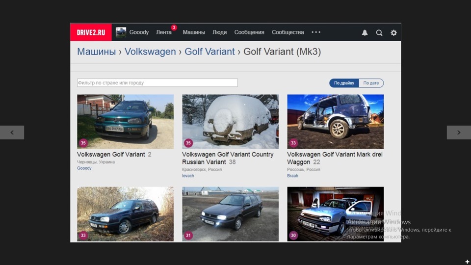Click the plus icon at bottom-right corner

coord(467,262)
